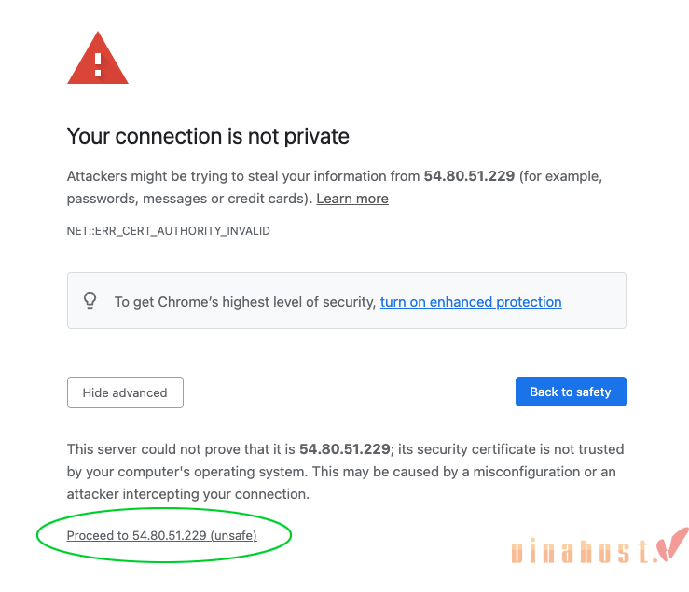The image size is (689, 592).
Task: Click the To get Chrome's highest level text
Action: 245,302
